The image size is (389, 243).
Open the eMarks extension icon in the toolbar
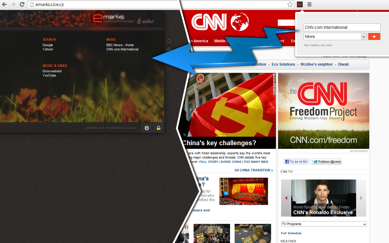point(300,4)
